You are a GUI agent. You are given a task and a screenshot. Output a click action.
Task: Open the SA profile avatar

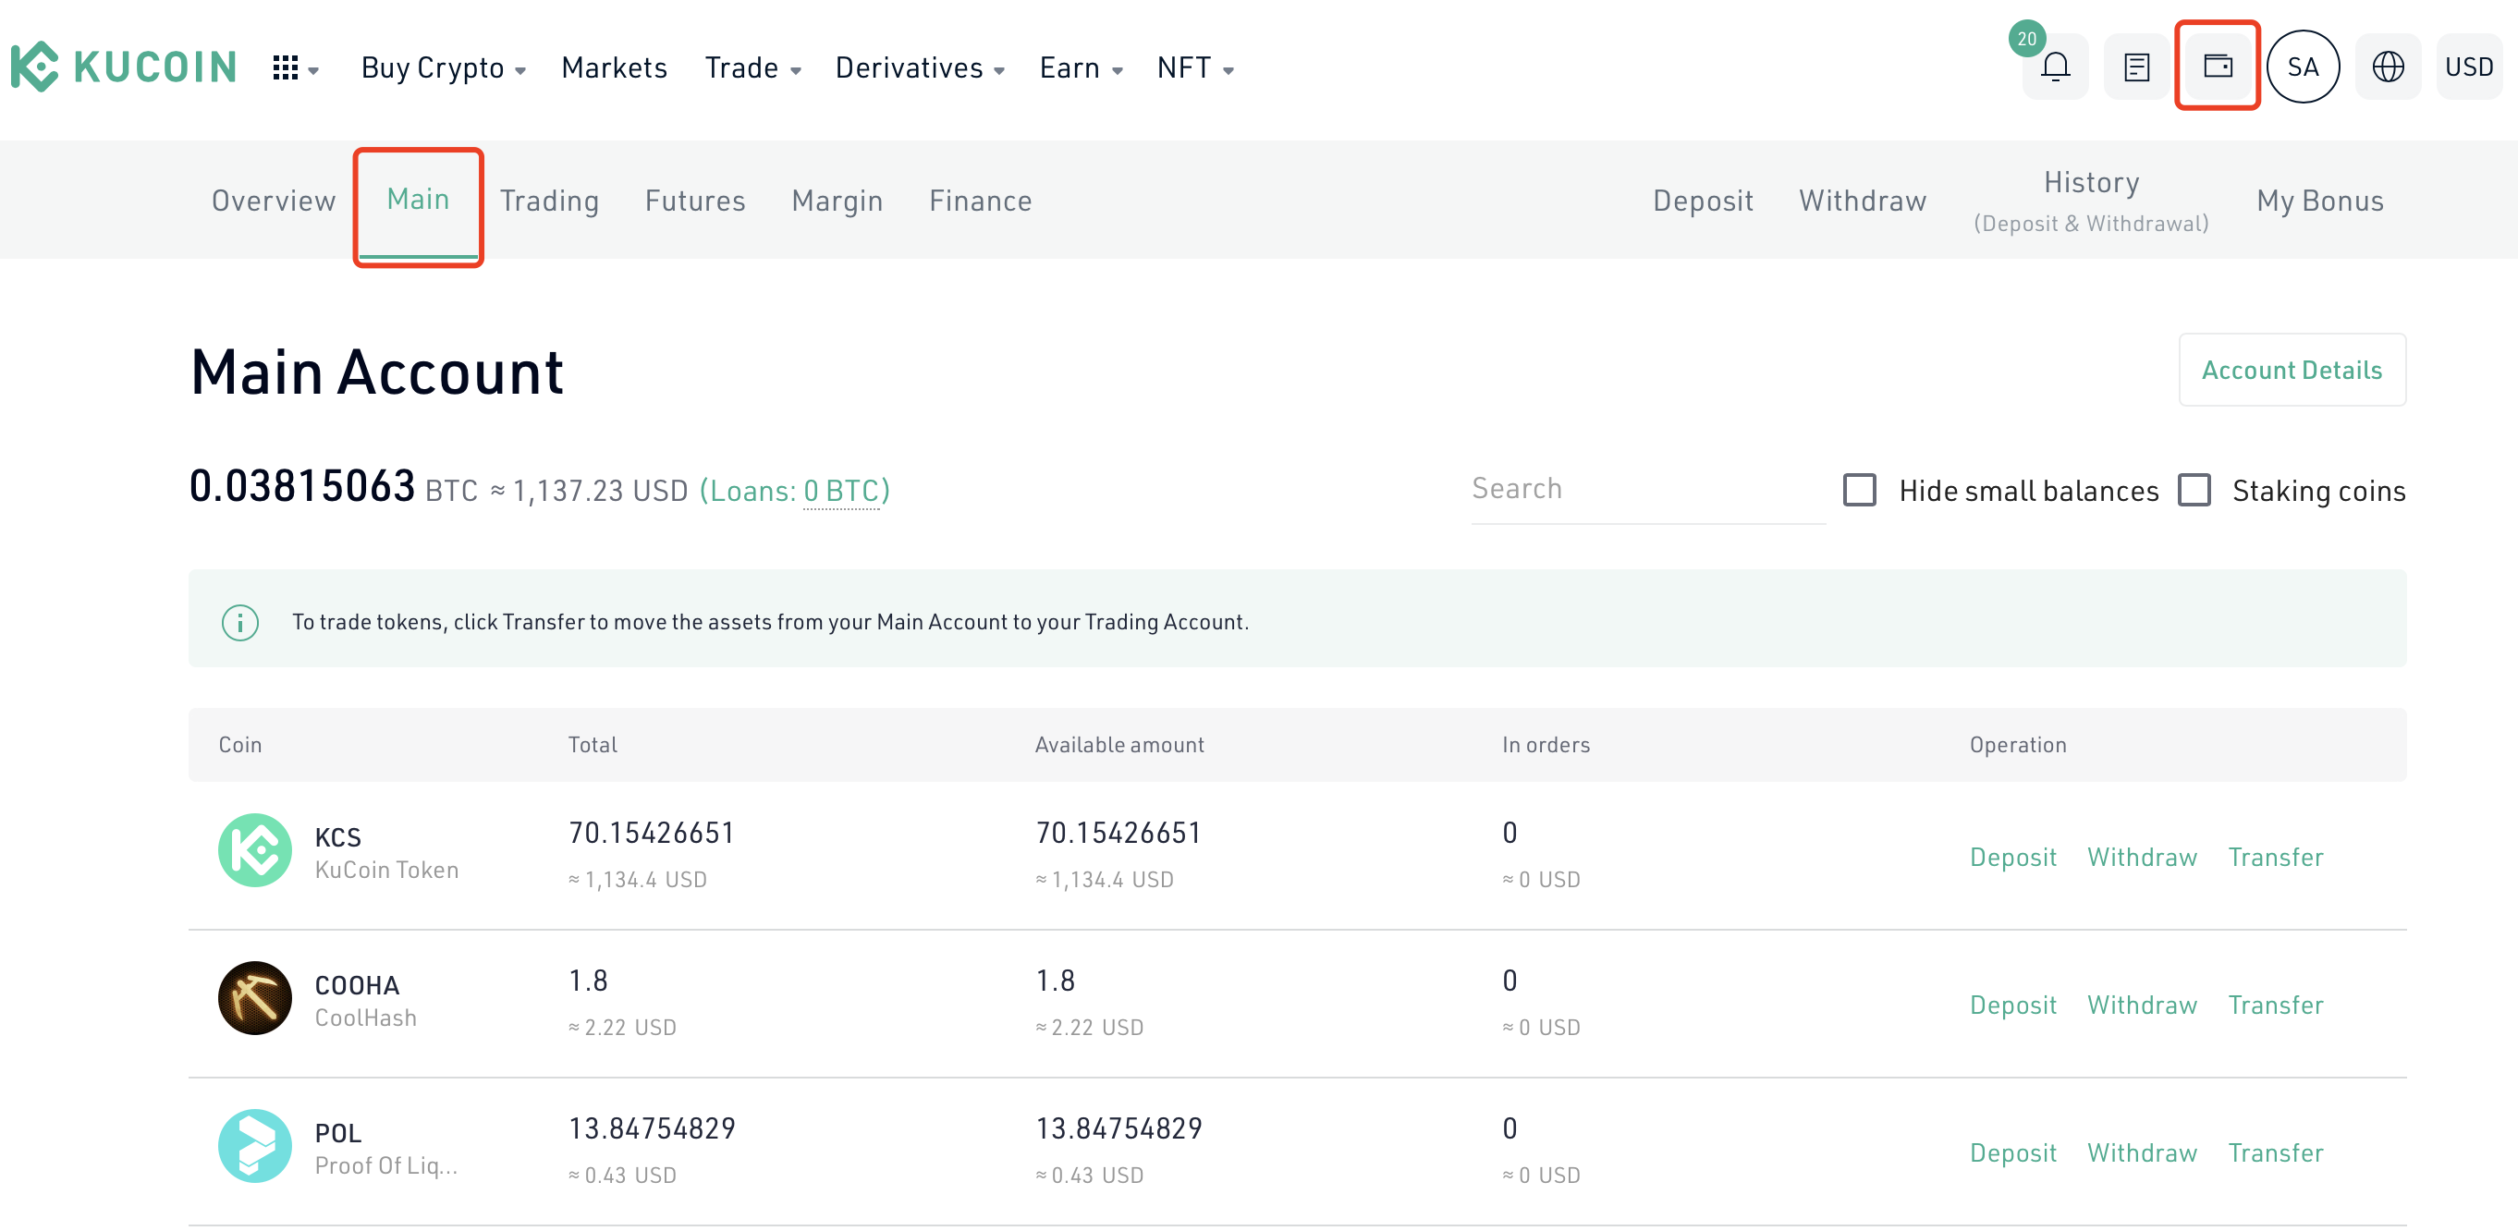(2303, 67)
